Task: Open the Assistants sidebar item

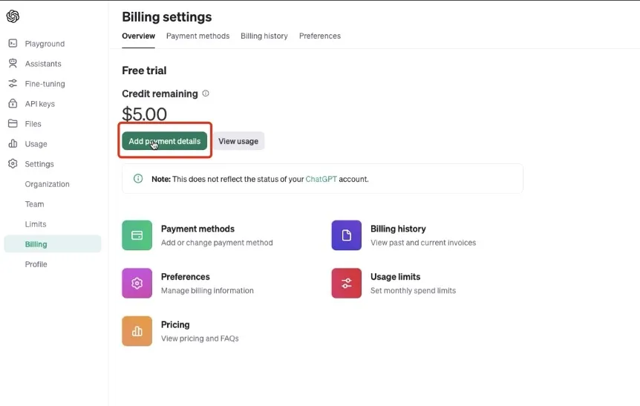Action: 43,64
